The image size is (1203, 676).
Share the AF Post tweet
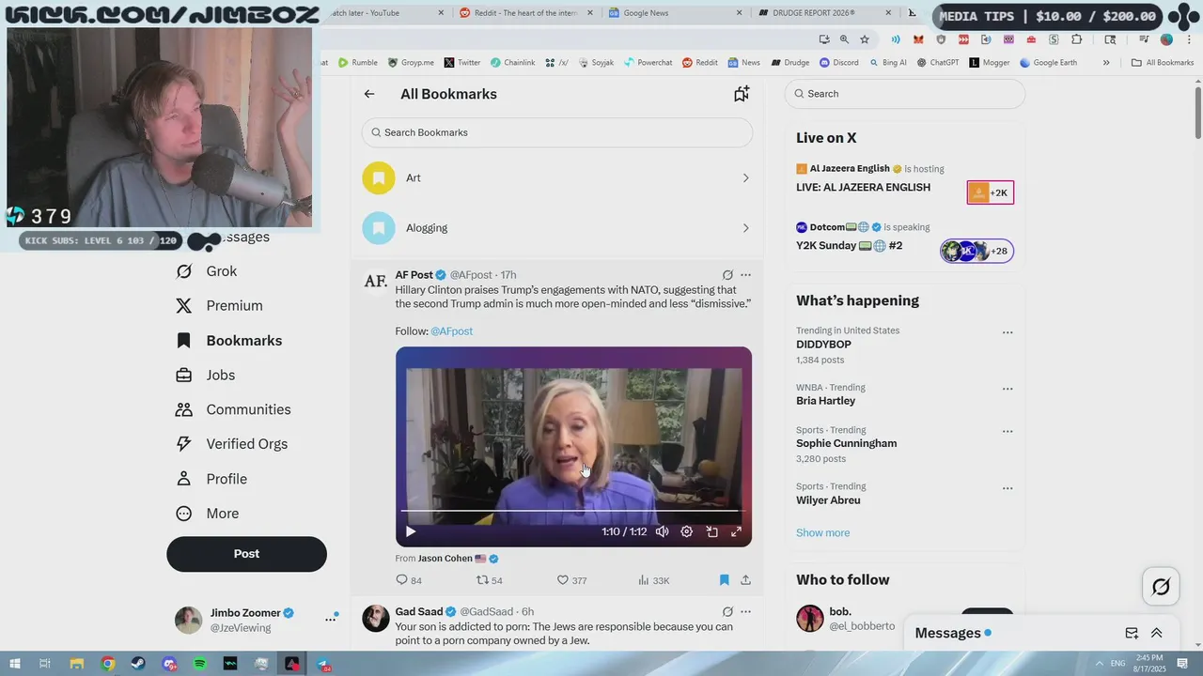pos(745,580)
